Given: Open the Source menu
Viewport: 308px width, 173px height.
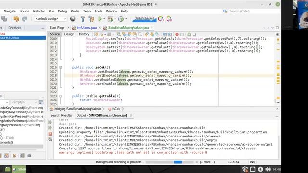Looking at the screenshot, I should pos(25,11).
